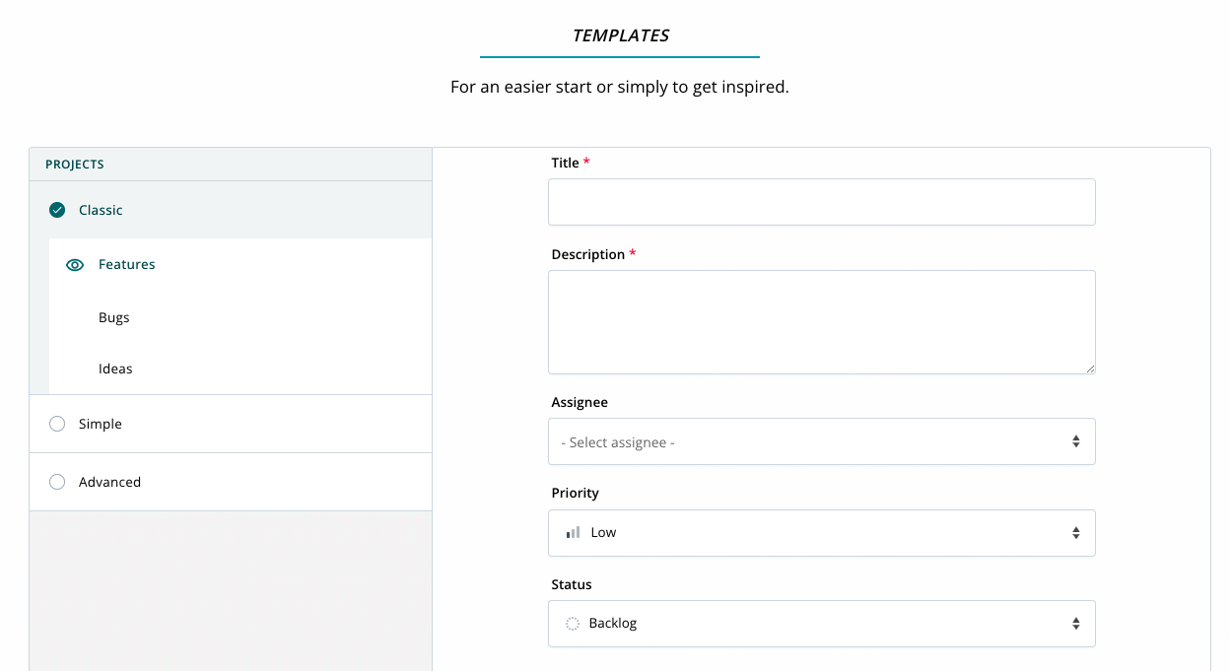Choose the Classic project template

[102, 210]
